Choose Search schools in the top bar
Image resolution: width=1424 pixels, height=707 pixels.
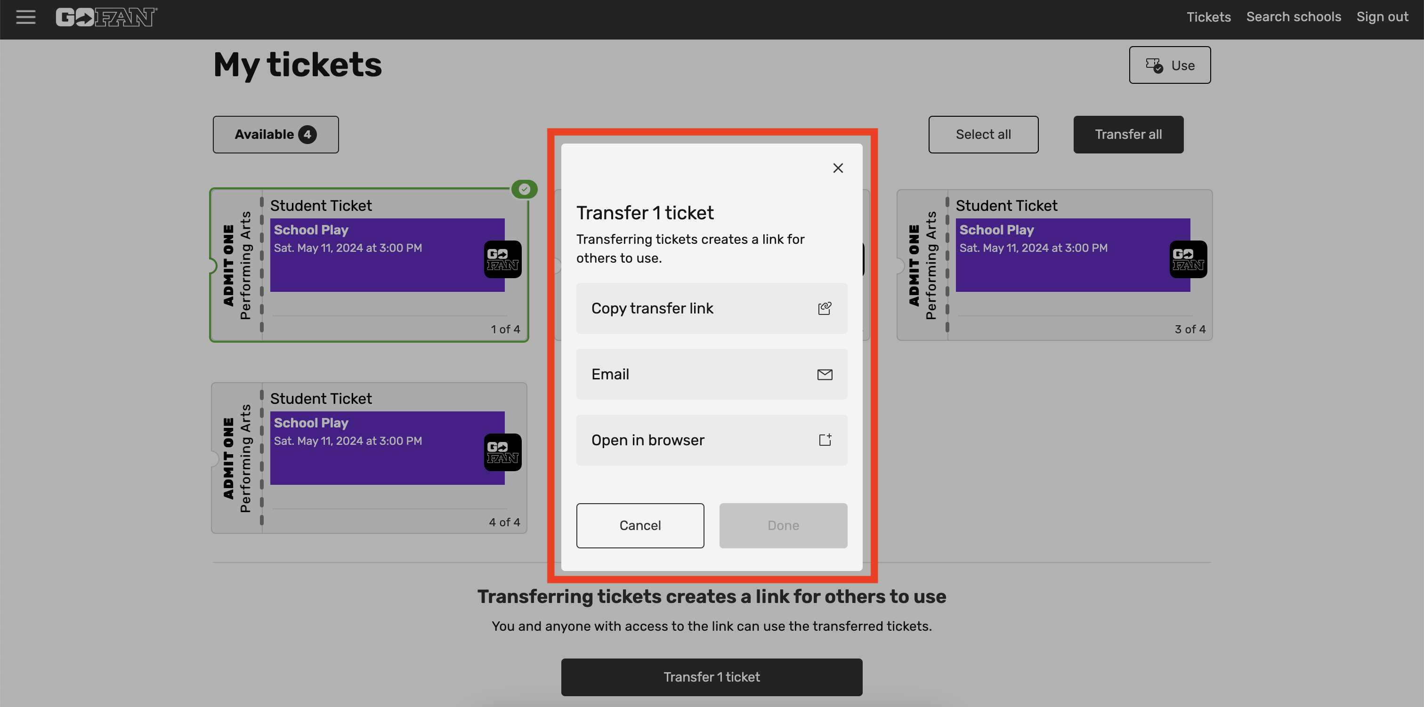coord(1294,16)
